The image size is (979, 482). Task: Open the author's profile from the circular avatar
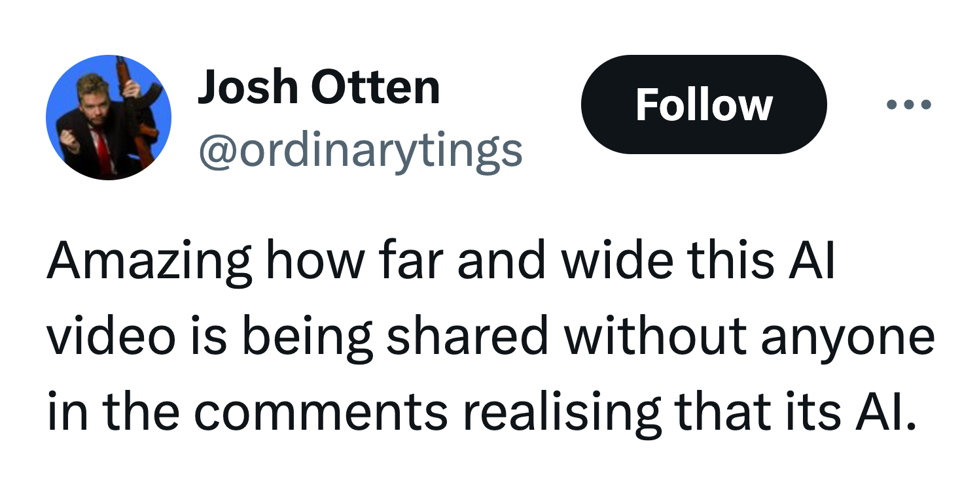pyautogui.click(x=109, y=117)
